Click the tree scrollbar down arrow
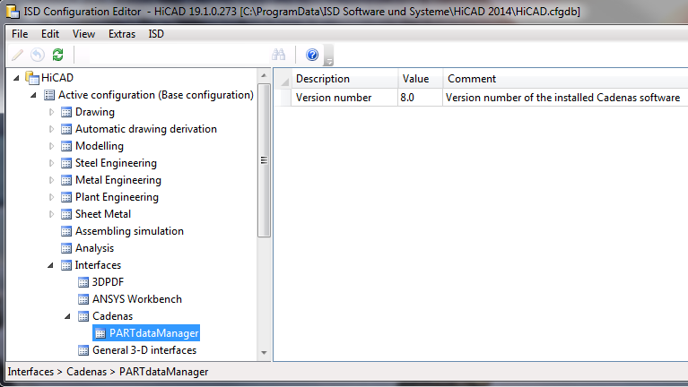Screen dimensions: 688x387 [x=264, y=352]
